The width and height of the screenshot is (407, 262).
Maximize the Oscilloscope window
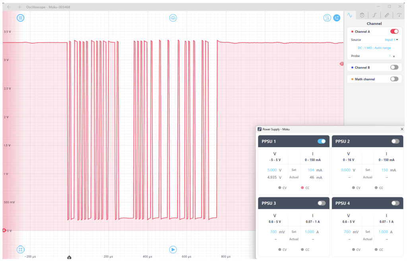coord(389,6)
